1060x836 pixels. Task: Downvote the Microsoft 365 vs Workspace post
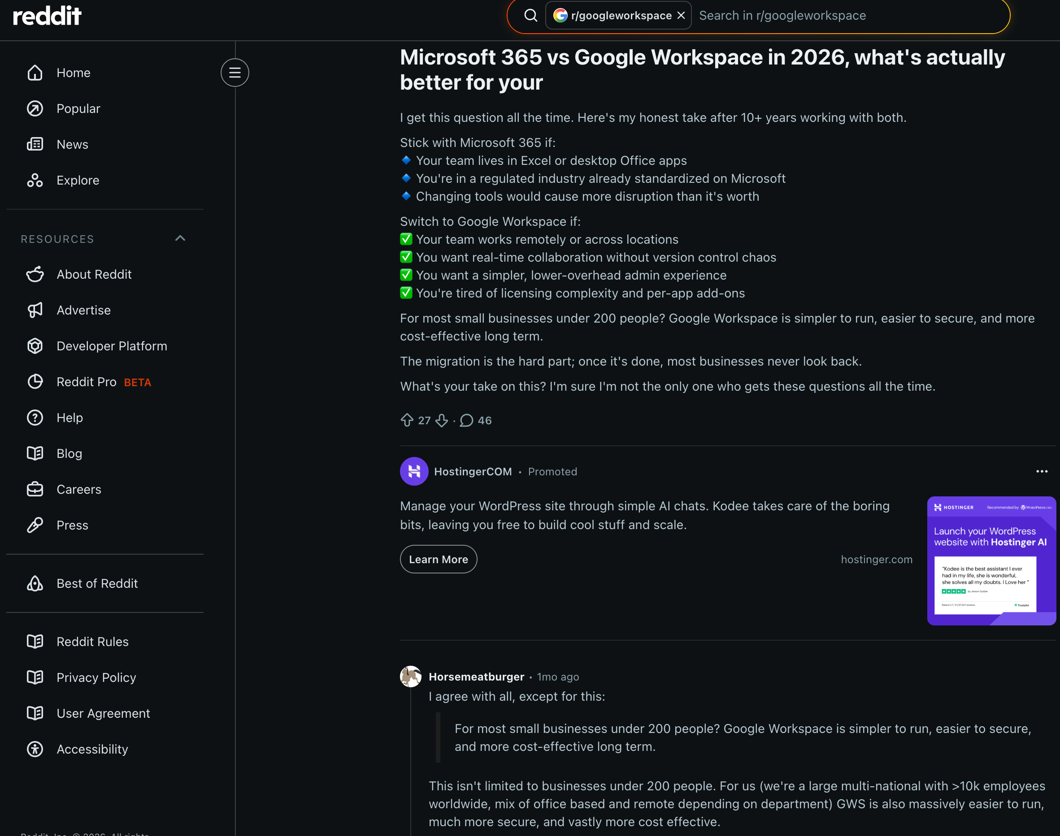[442, 420]
